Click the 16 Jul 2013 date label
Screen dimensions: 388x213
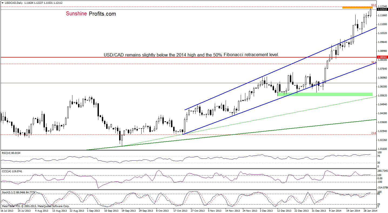7,211
